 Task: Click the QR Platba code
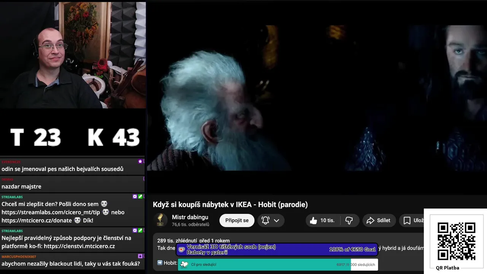pos(456,241)
